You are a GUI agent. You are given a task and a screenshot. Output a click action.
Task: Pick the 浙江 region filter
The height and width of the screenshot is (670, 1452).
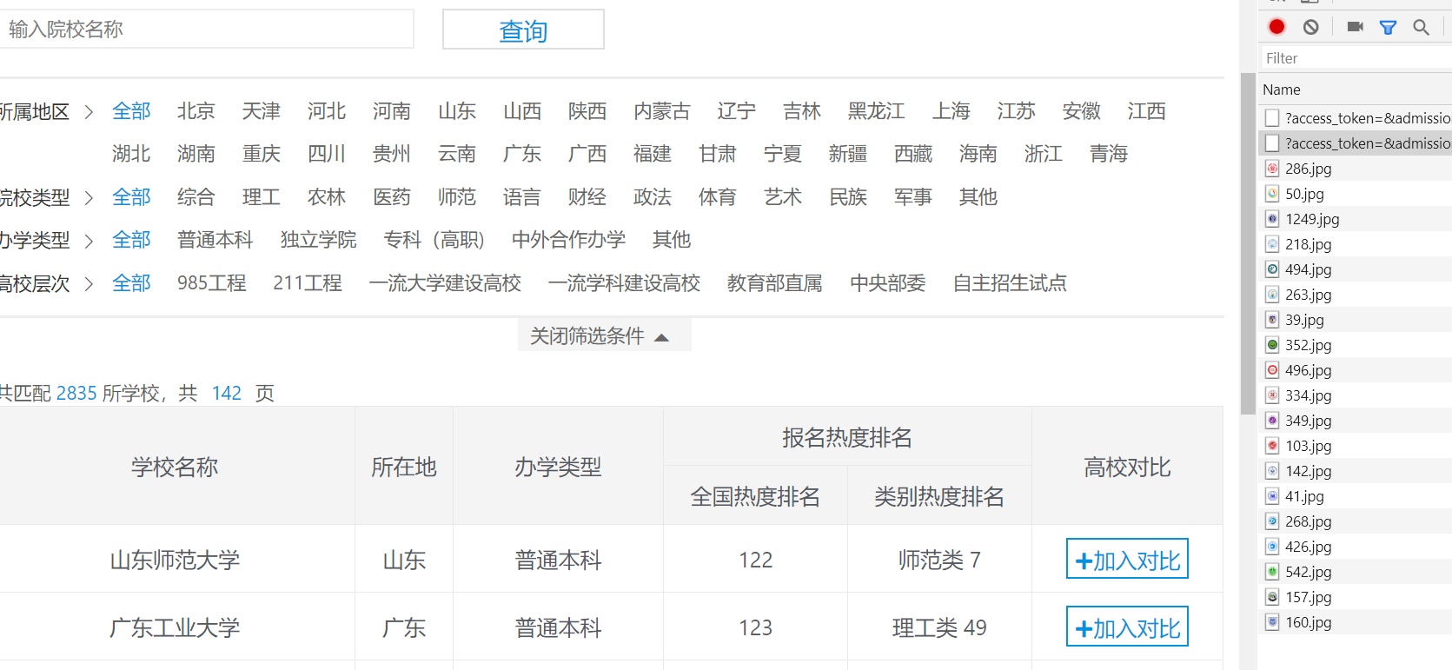point(1044,154)
